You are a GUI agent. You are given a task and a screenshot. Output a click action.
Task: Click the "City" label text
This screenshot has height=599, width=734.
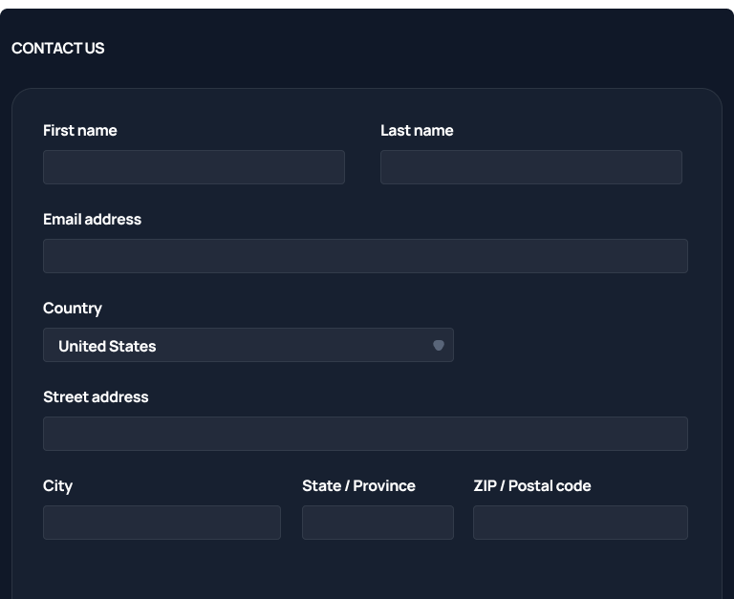58,485
